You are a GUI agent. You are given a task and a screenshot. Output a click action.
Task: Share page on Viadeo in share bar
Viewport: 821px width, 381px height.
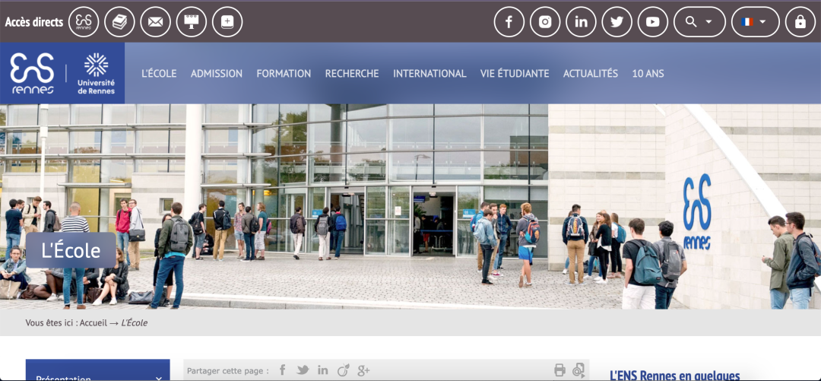343,370
